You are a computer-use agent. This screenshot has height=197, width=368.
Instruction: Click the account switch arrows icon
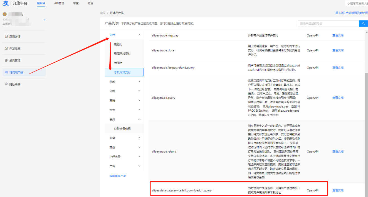(x=45, y=20)
